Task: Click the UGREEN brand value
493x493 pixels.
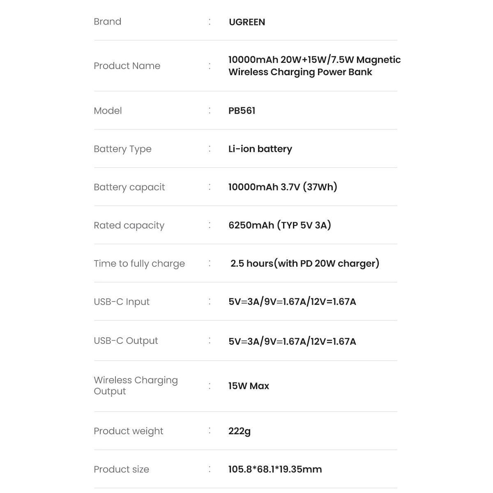Action: 247,22
